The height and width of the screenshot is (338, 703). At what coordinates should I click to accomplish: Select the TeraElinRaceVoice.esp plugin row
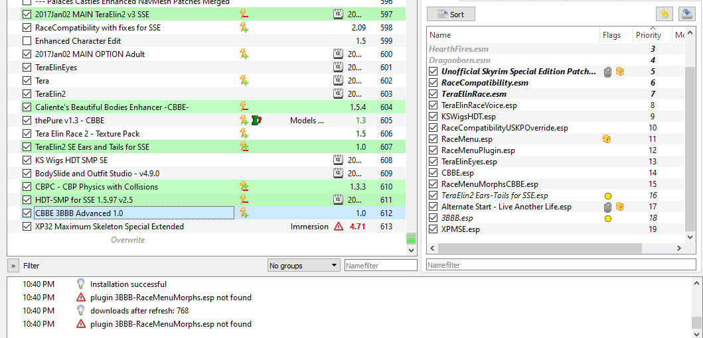tap(556, 105)
